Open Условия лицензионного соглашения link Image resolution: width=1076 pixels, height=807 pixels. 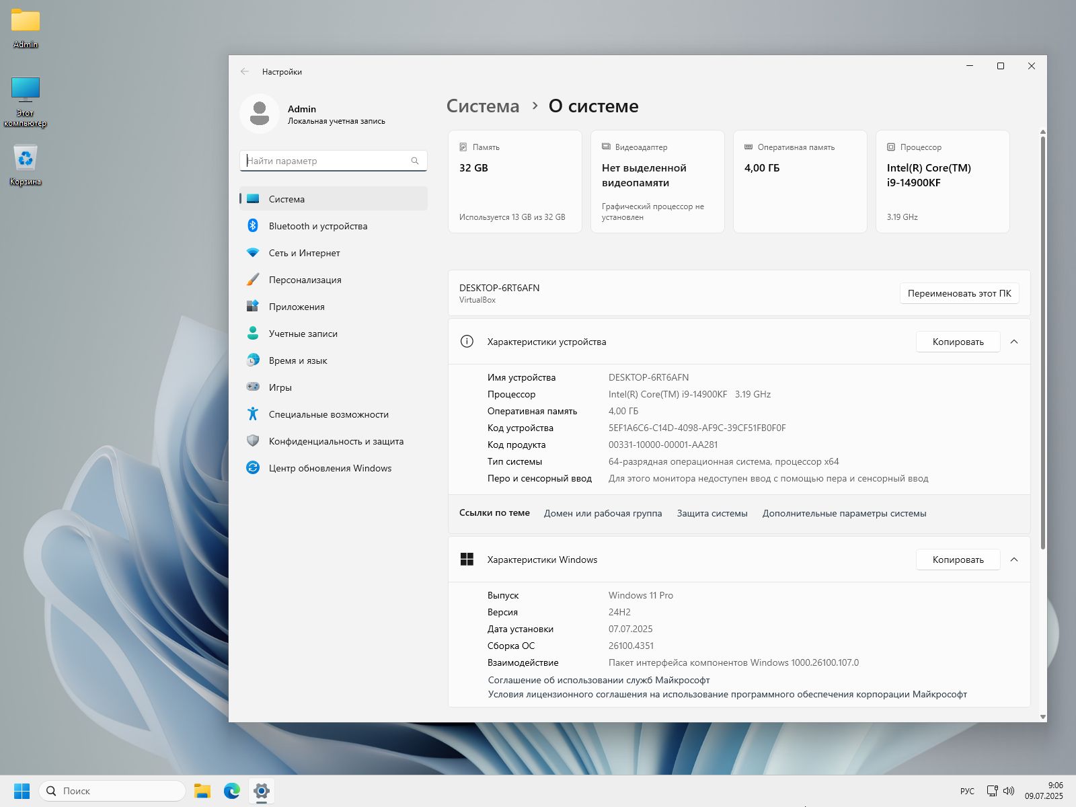pyautogui.click(x=727, y=694)
